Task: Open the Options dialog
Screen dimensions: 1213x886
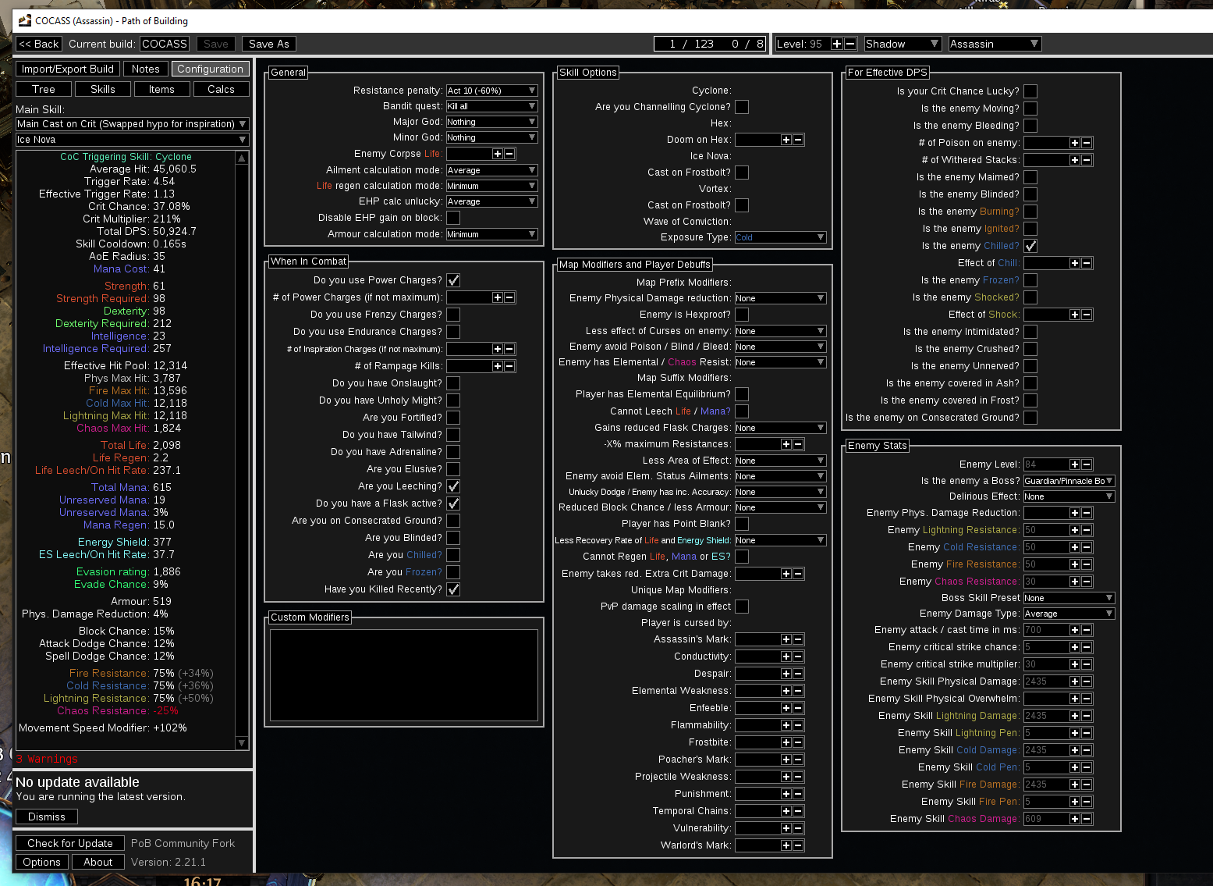Action: tap(42, 862)
